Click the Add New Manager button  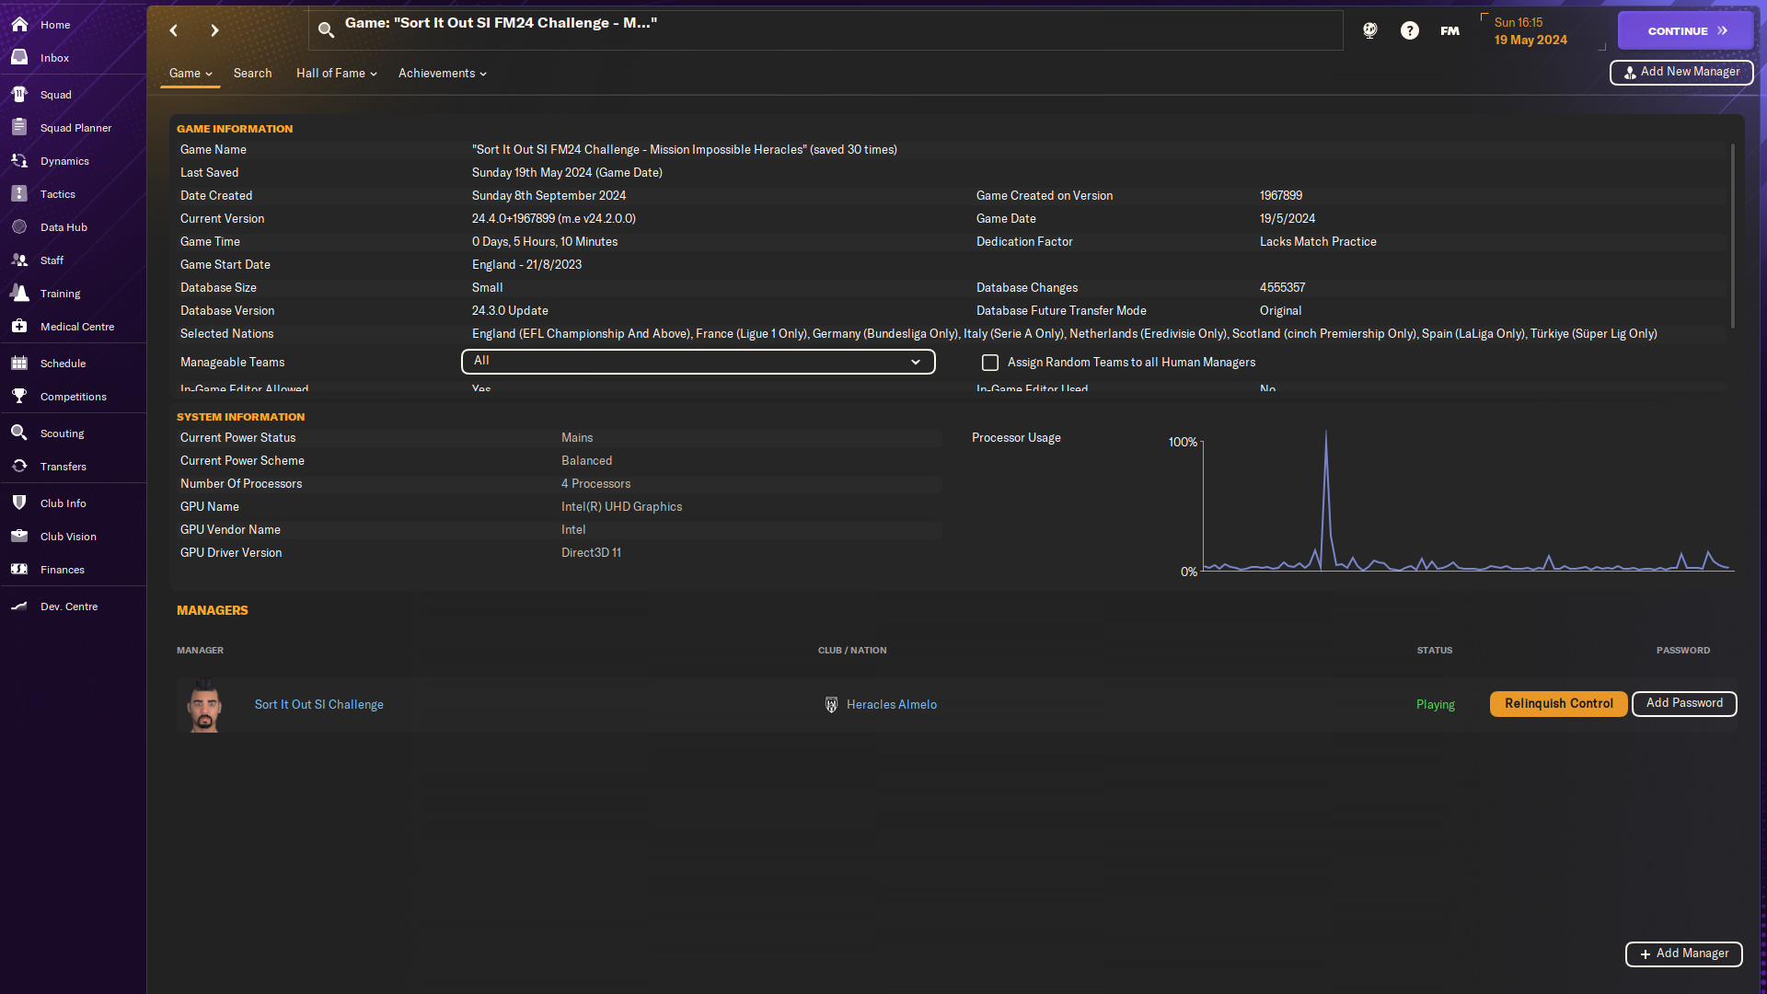[1681, 72]
